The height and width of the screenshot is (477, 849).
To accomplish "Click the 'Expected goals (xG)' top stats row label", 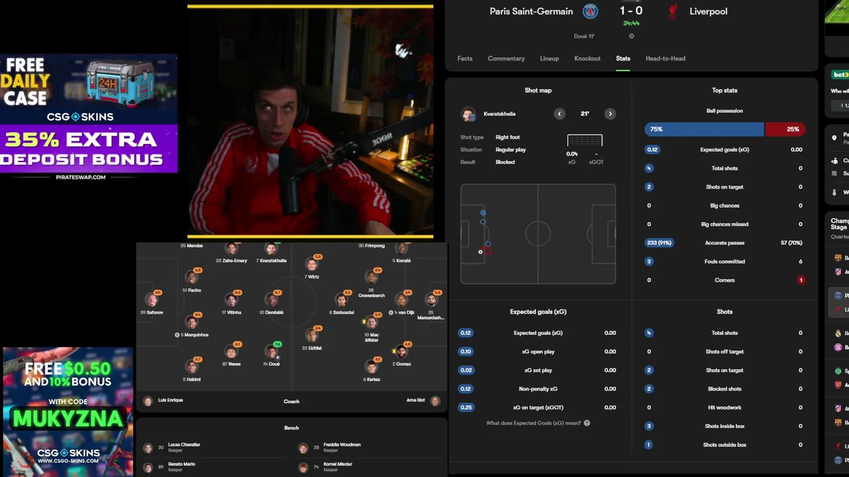I will click(724, 150).
